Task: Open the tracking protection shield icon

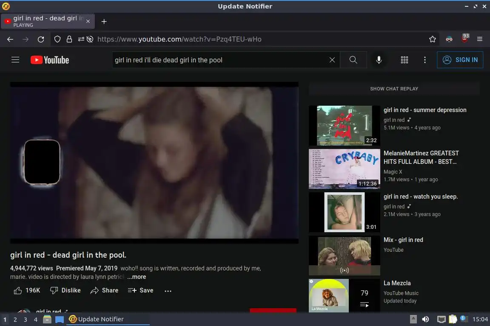Action: pos(57,39)
